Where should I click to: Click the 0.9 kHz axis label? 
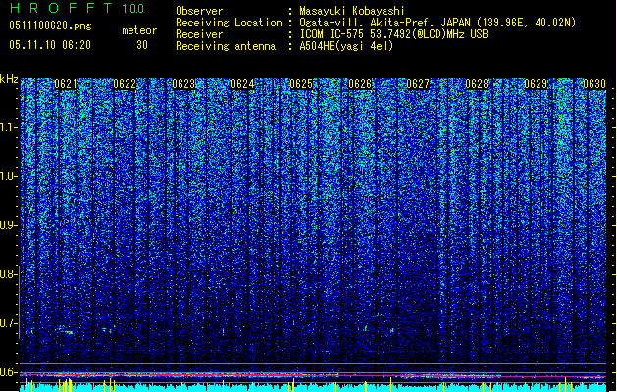(x=9, y=225)
